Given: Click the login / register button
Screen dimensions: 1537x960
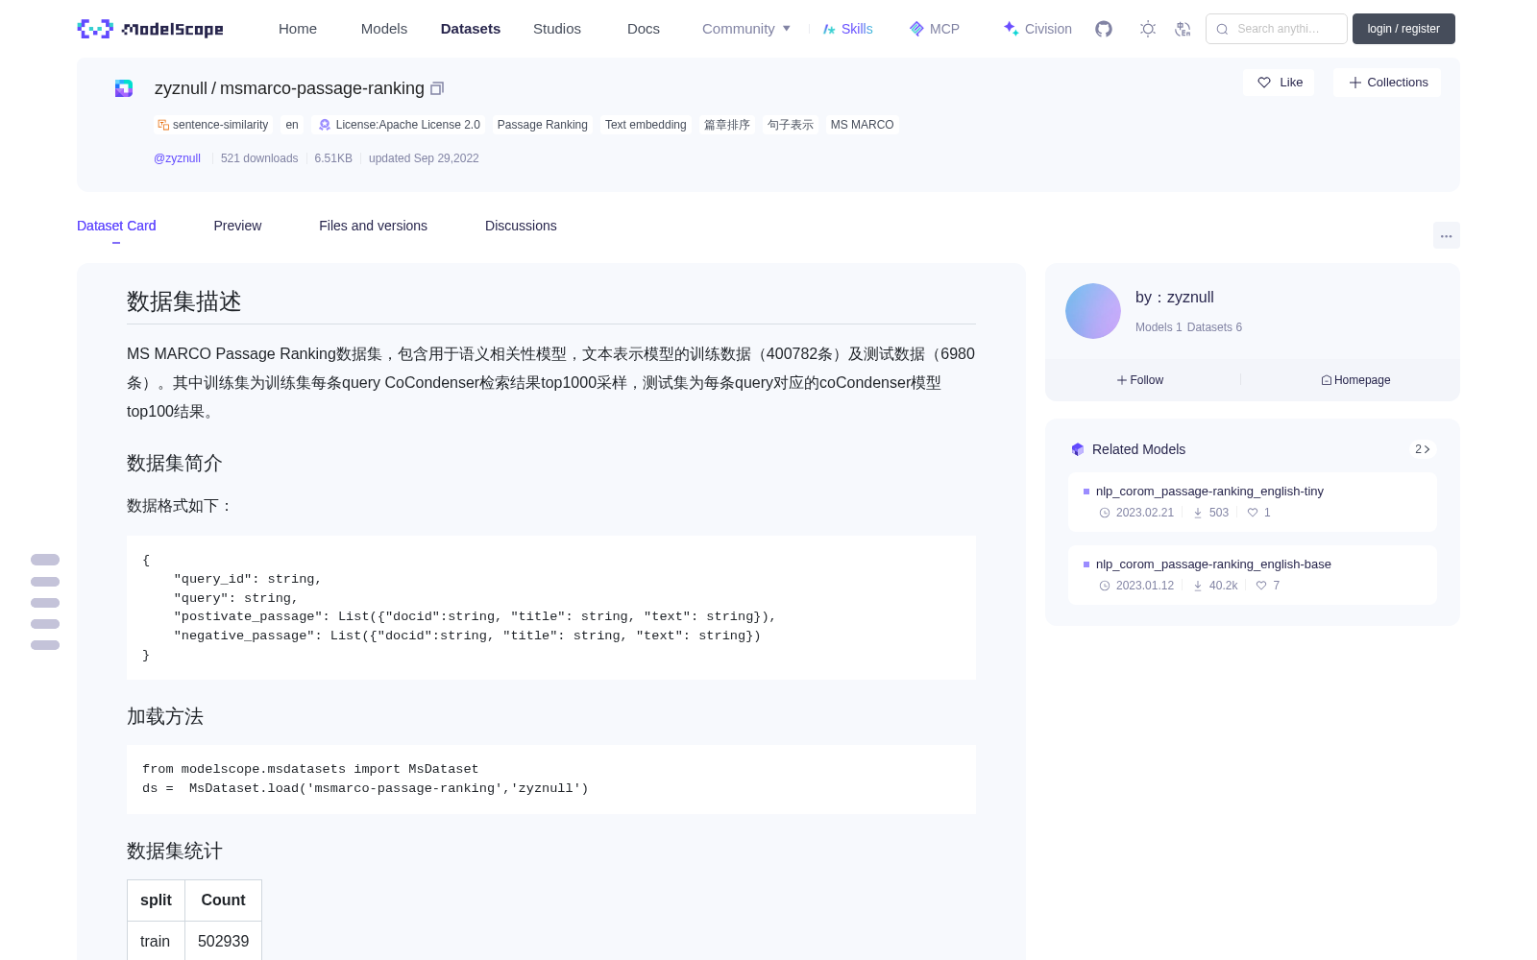Looking at the screenshot, I should (1403, 29).
